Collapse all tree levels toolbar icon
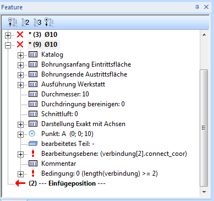This screenshot has width=214, height=201. coord(13,22)
